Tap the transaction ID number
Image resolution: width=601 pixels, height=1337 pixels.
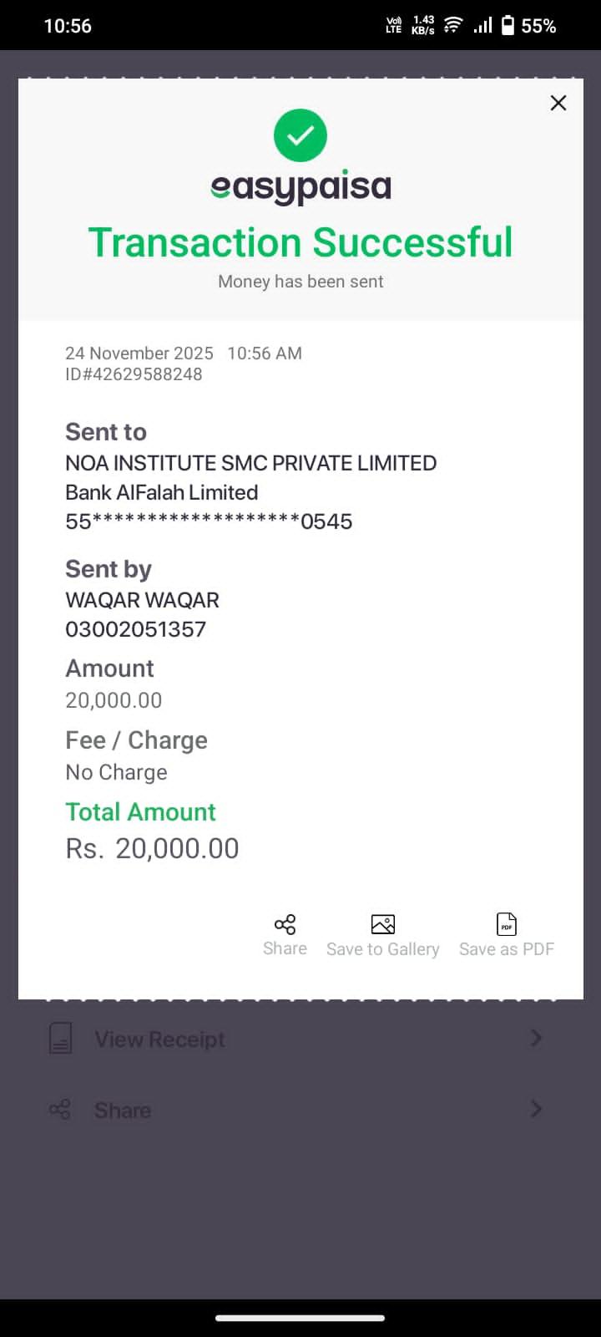coord(134,374)
